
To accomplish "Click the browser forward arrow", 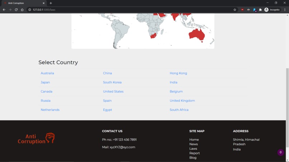I will [10, 10].
